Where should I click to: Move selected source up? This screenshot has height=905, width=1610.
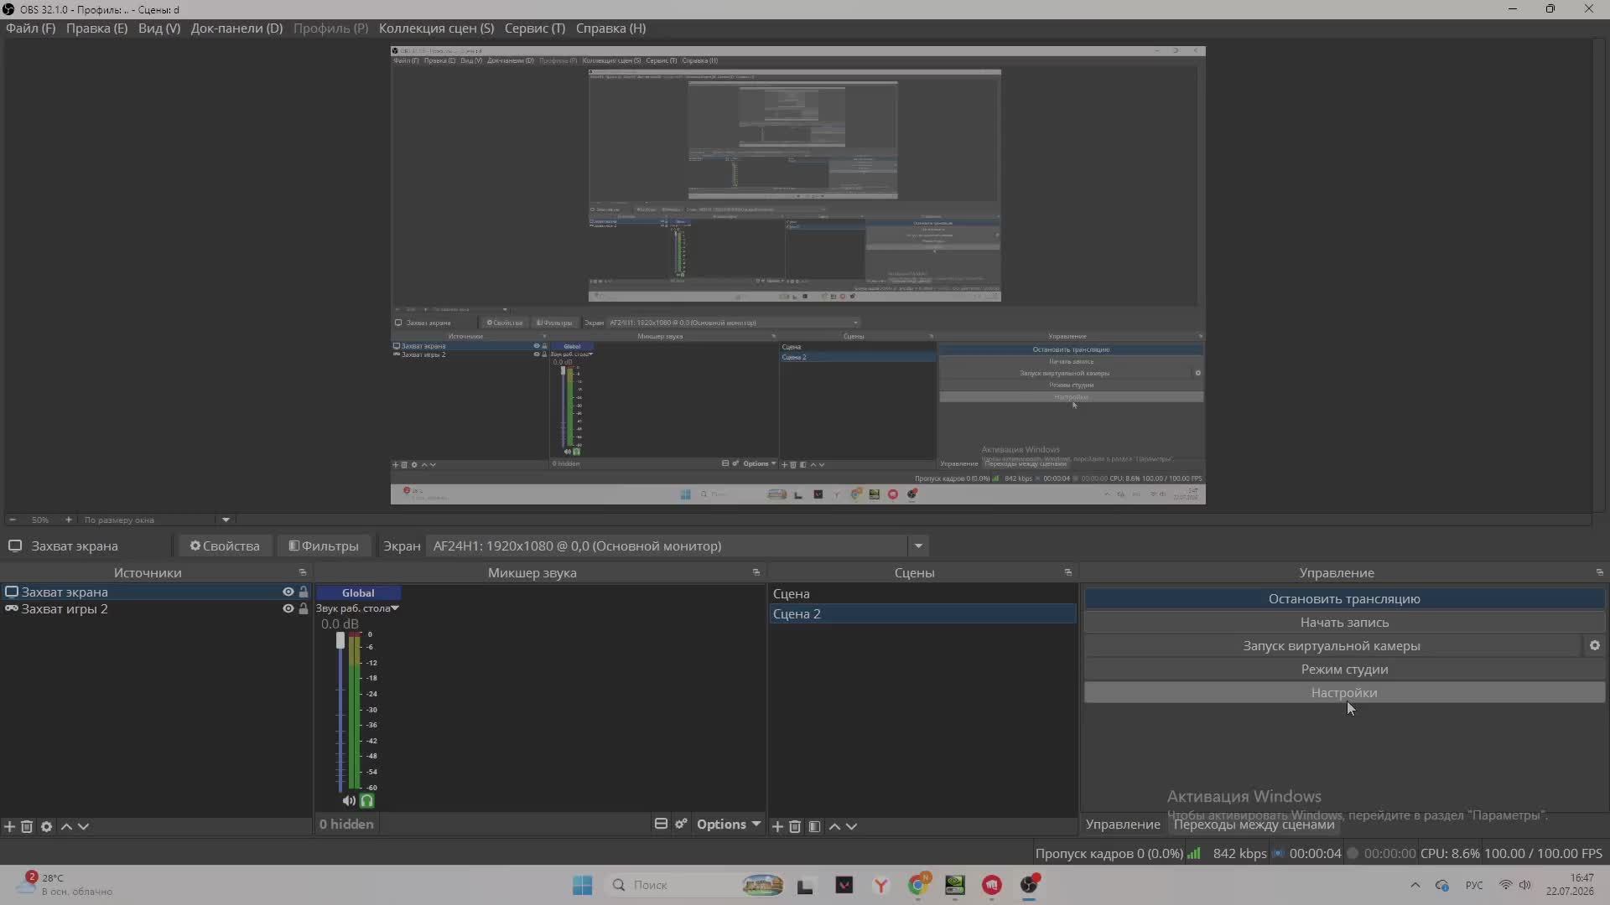[x=66, y=826]
